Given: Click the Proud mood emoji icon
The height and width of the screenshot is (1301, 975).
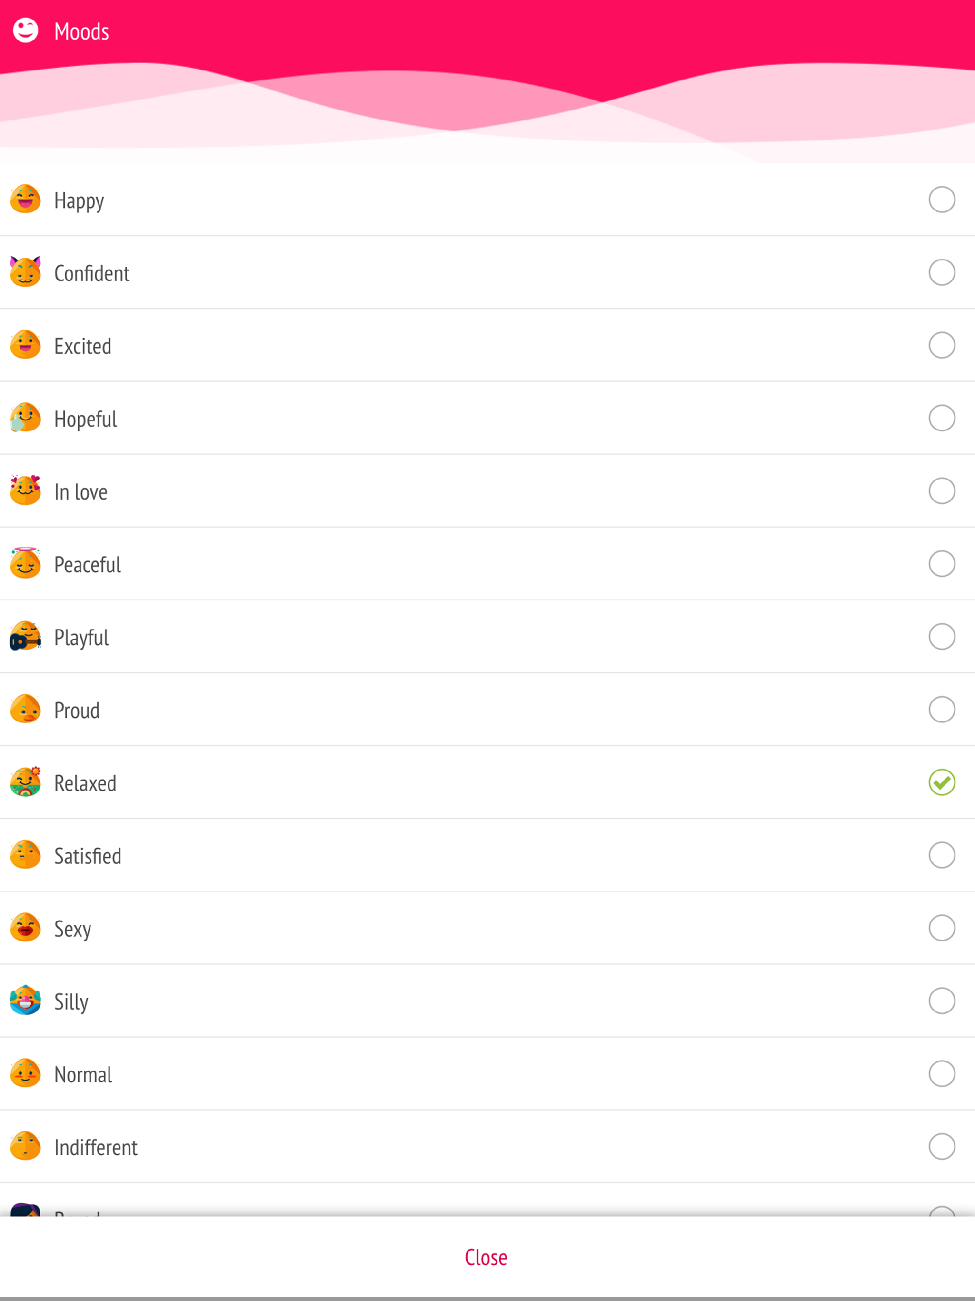Looking at the screenshot, I should (26, 710).
